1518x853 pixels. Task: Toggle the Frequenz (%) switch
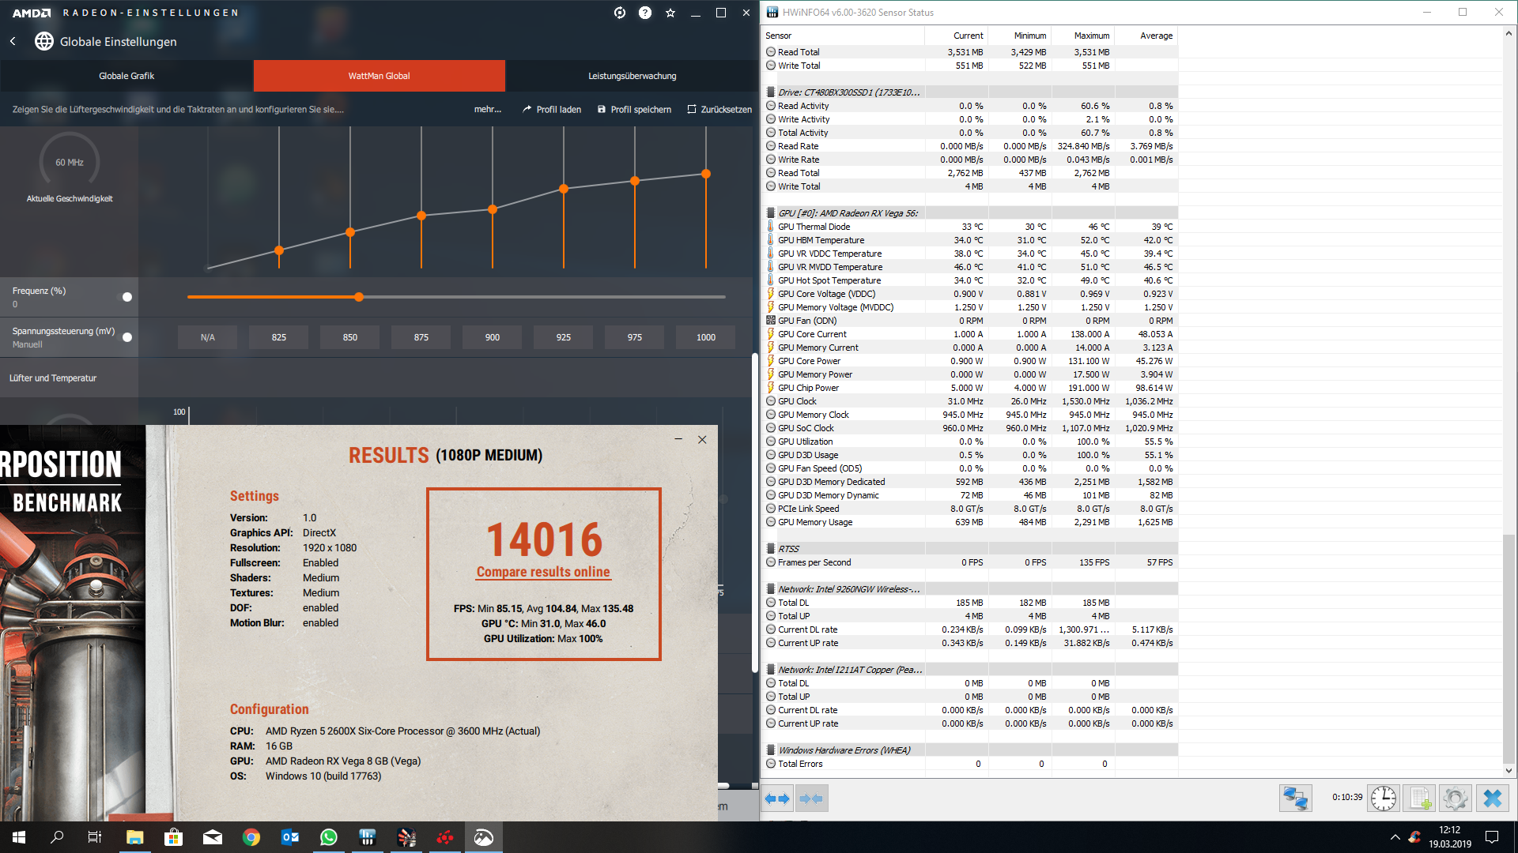tap(126, 297)
